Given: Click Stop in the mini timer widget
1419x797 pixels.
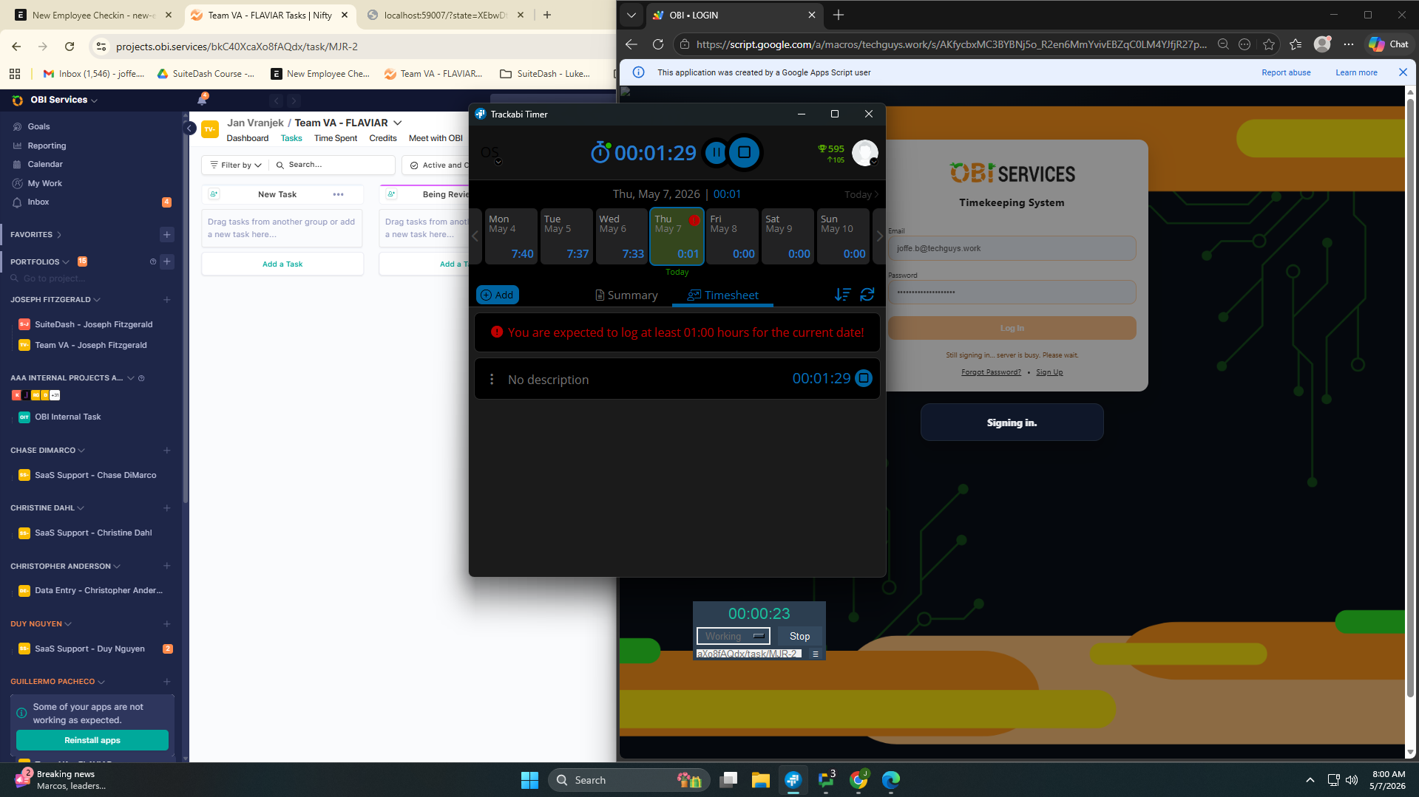Looking at the screenshot, I should click(x=799, y=636).
